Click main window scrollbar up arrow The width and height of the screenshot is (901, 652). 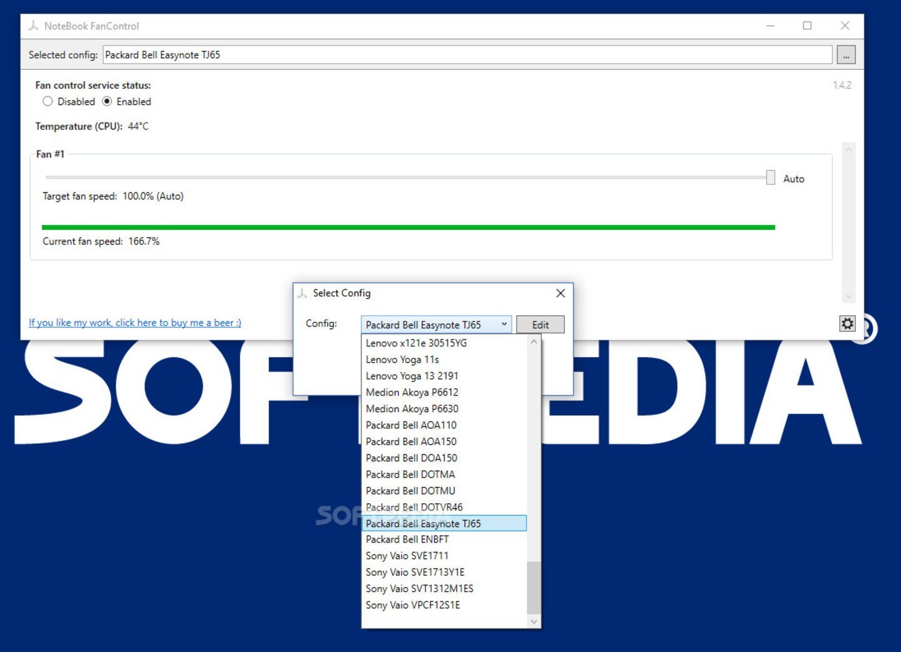848,149
